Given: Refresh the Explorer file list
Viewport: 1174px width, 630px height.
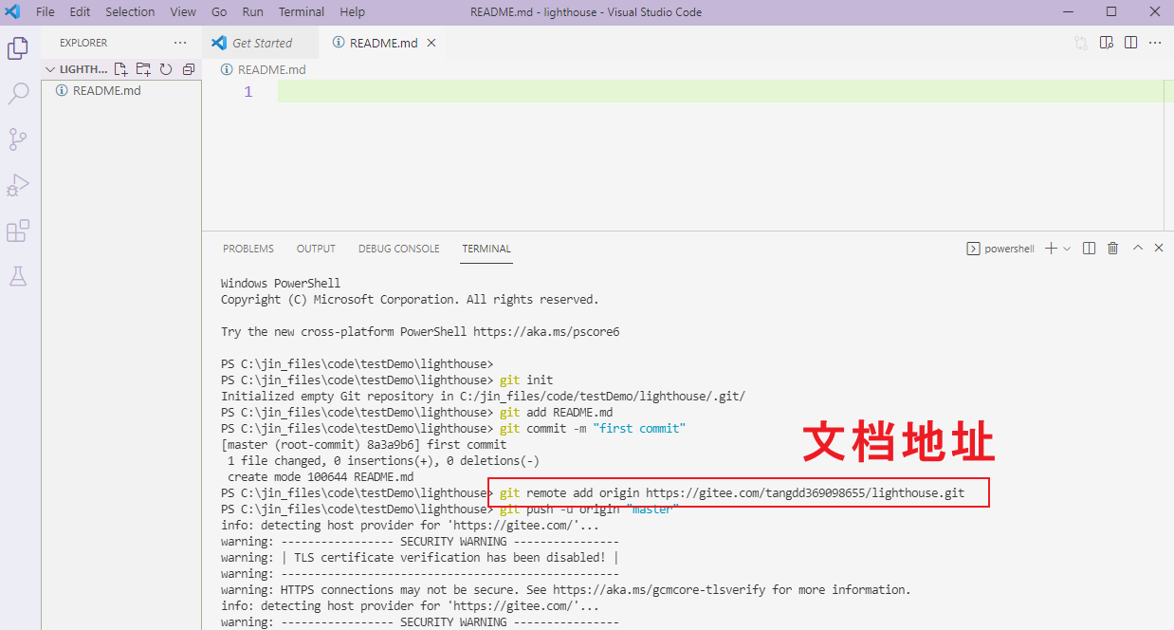Looking at the screenshot, I should click(166, 69).
